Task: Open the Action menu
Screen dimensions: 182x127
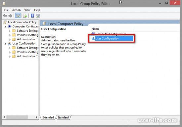Action: pyautogui.click(x=17, y=10)
